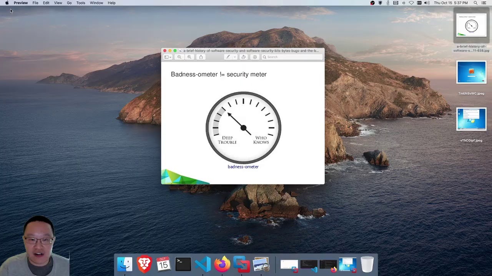
Task: Click the badness-ometer caption text
Action: [243, 167]
